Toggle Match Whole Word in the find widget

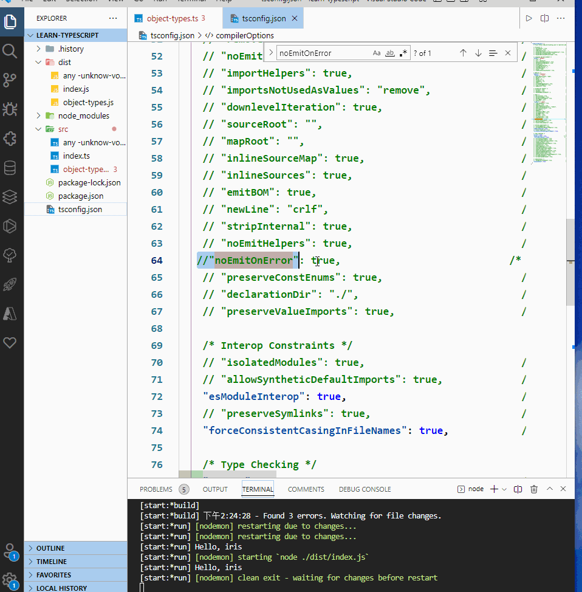pyautogui.click(x=389, y=53)
